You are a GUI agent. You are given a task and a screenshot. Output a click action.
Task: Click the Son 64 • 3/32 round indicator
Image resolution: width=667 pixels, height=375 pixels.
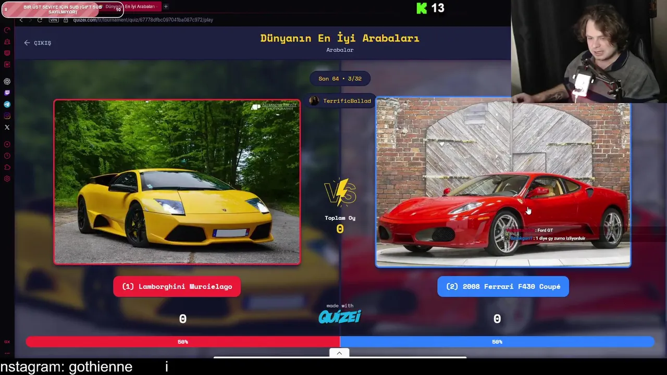[x=340, y=79]
